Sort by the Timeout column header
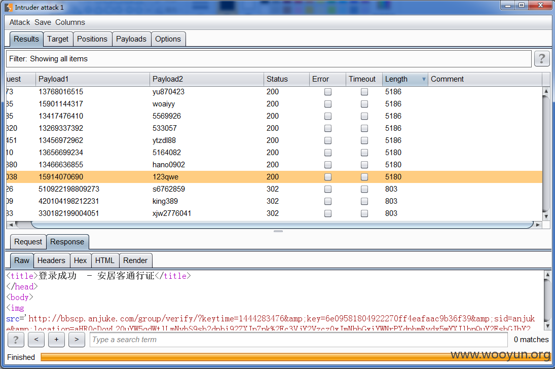Screen dimensions: 555x369 tap(364, 79)
